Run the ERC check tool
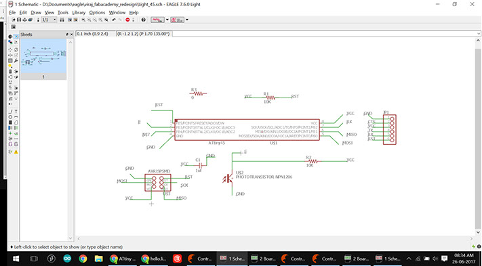 [10, 152]
